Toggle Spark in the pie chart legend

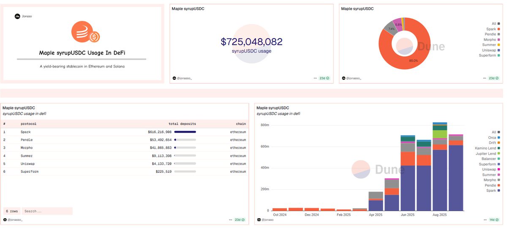493,29
